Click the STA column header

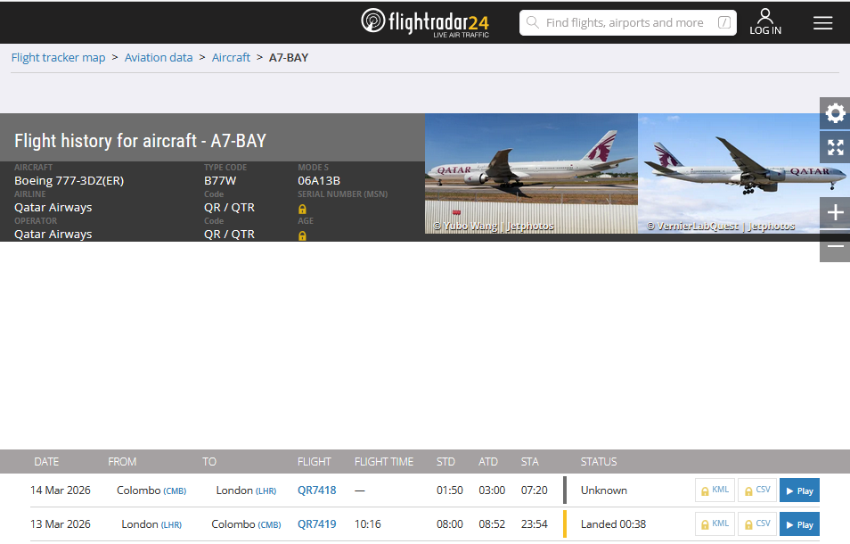(529, 462)
